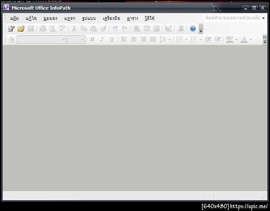Open the วิธีใช้ (Help) menu
270x211 pixels.
[x=149, y=18]
